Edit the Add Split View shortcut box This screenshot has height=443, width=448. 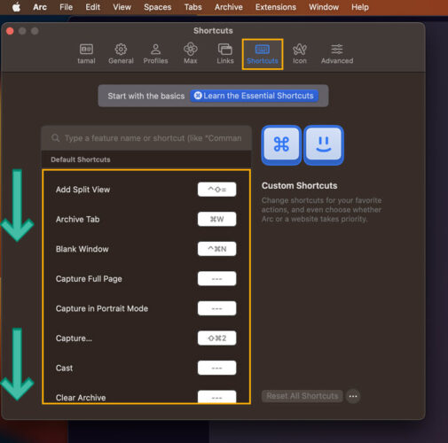point(216,190)
